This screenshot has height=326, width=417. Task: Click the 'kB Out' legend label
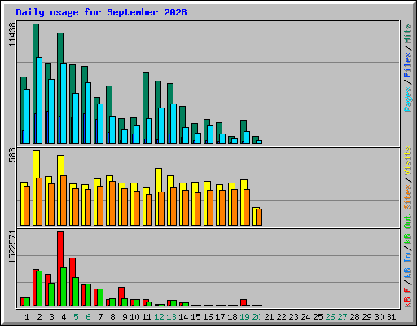click(408, 230)
